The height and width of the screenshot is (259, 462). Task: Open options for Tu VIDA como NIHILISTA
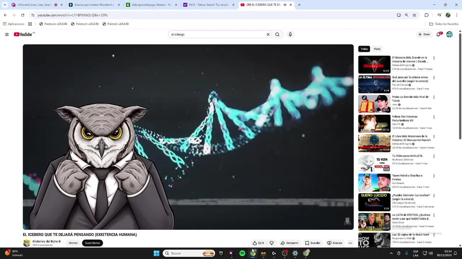434,156
